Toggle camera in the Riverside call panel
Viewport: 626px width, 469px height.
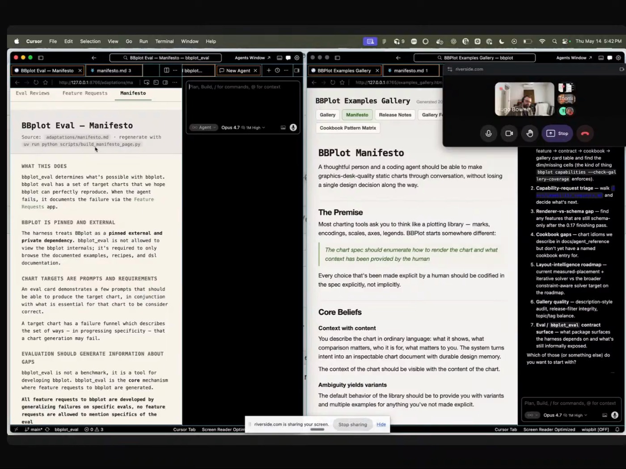tap(509, 133)
